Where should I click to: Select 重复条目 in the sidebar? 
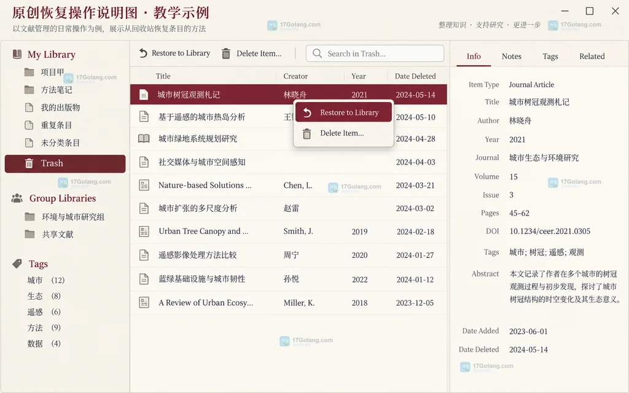[x=57, y=125]
